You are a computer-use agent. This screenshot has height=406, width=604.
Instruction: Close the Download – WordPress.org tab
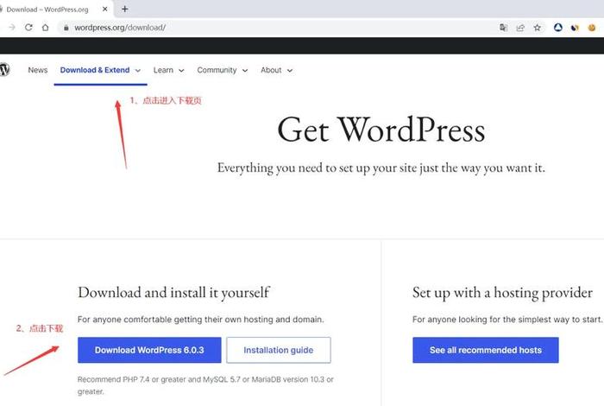click(x=104, y=9)
